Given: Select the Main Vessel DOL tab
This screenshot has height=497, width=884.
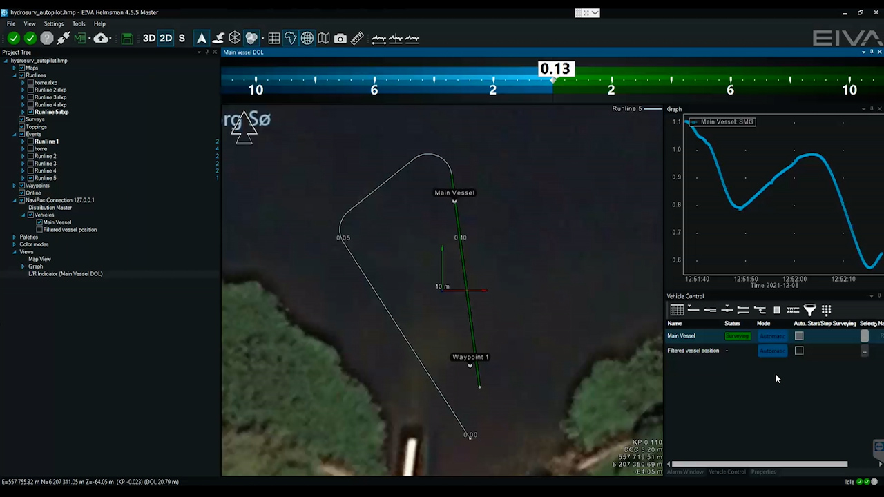Looking at the screenshot, I should pos(243,52).
